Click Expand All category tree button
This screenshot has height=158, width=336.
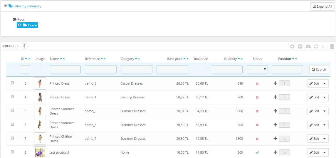[322, 6]
